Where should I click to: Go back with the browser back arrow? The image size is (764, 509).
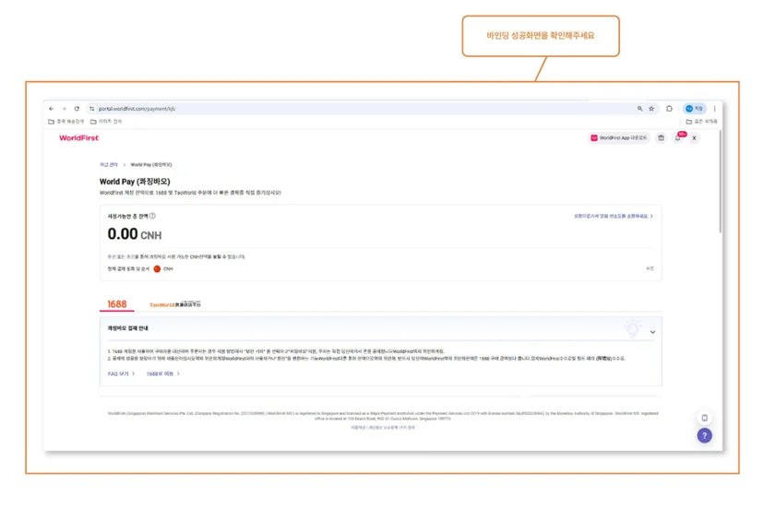click(51, 109)
